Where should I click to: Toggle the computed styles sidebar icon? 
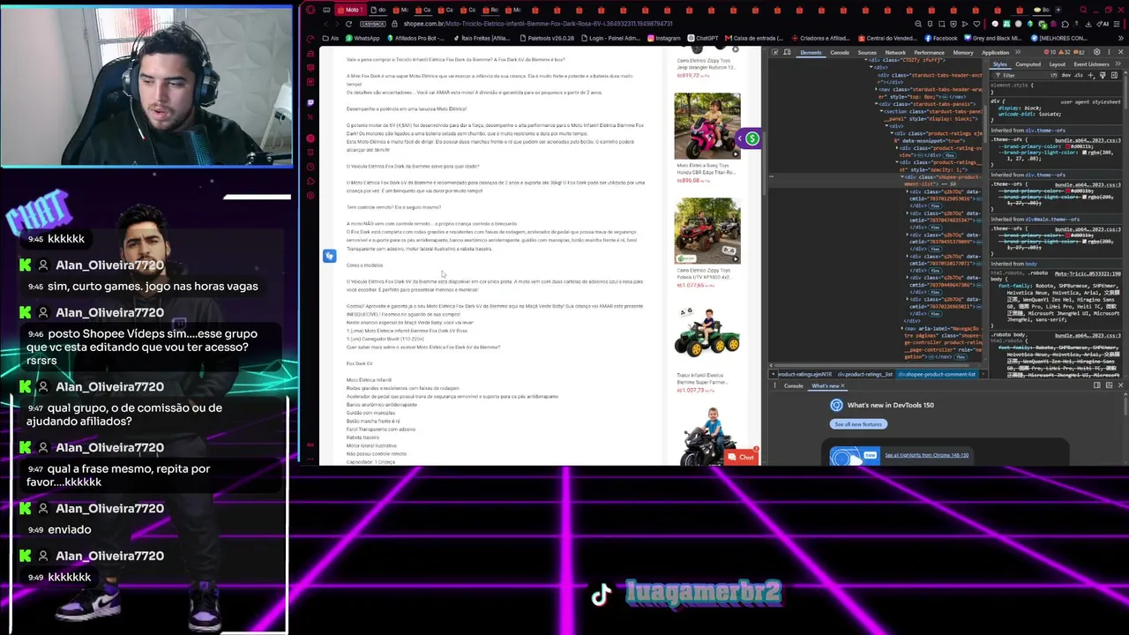1112,75
